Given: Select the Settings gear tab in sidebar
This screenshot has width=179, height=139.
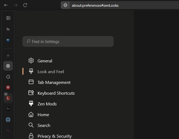Looking at the screenshot, I should tap(8, 66).
